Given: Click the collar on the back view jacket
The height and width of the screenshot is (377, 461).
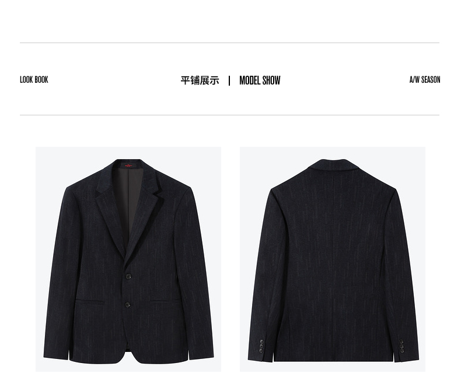Looking at the screenshot, I should pos(333,165).
